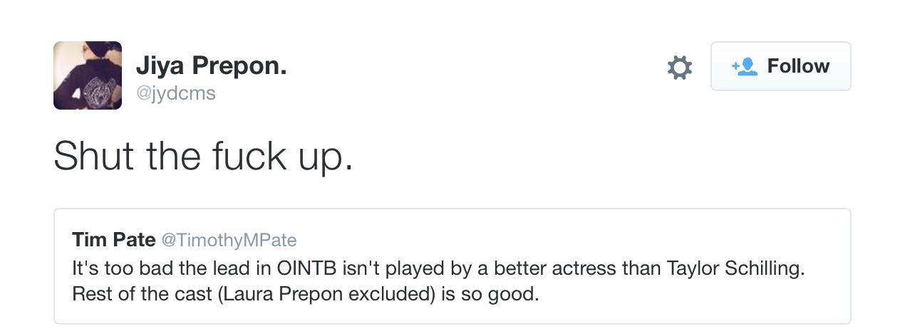Follow the Jiya Prepon account
Screen dimensions: 905x336
click(x=780, y=66)
